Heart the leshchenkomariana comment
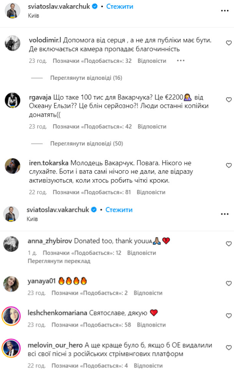Image resolution: width=234 pixels, height=370 pixels. [x=229, y=316]
